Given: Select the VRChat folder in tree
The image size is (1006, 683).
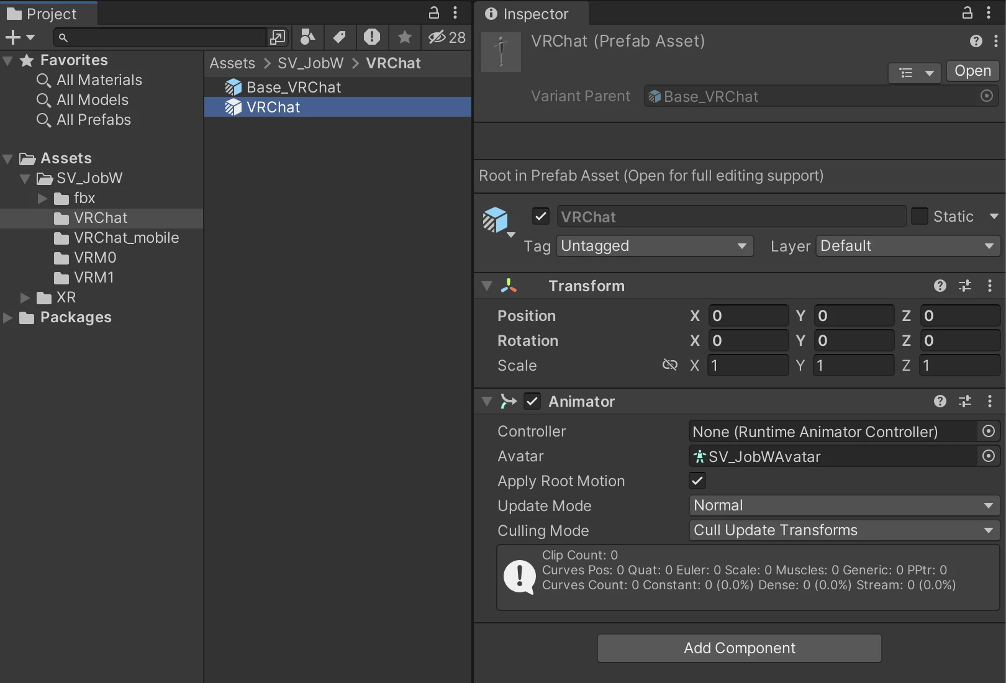Looking at the screenshot, I should coord(101,218).
